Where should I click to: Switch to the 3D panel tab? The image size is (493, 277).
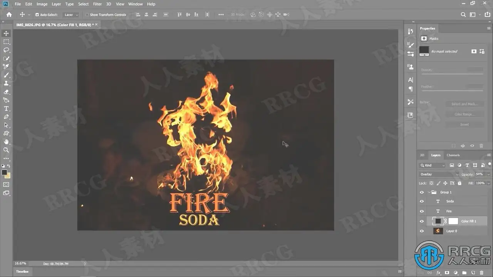click(422, 155)
